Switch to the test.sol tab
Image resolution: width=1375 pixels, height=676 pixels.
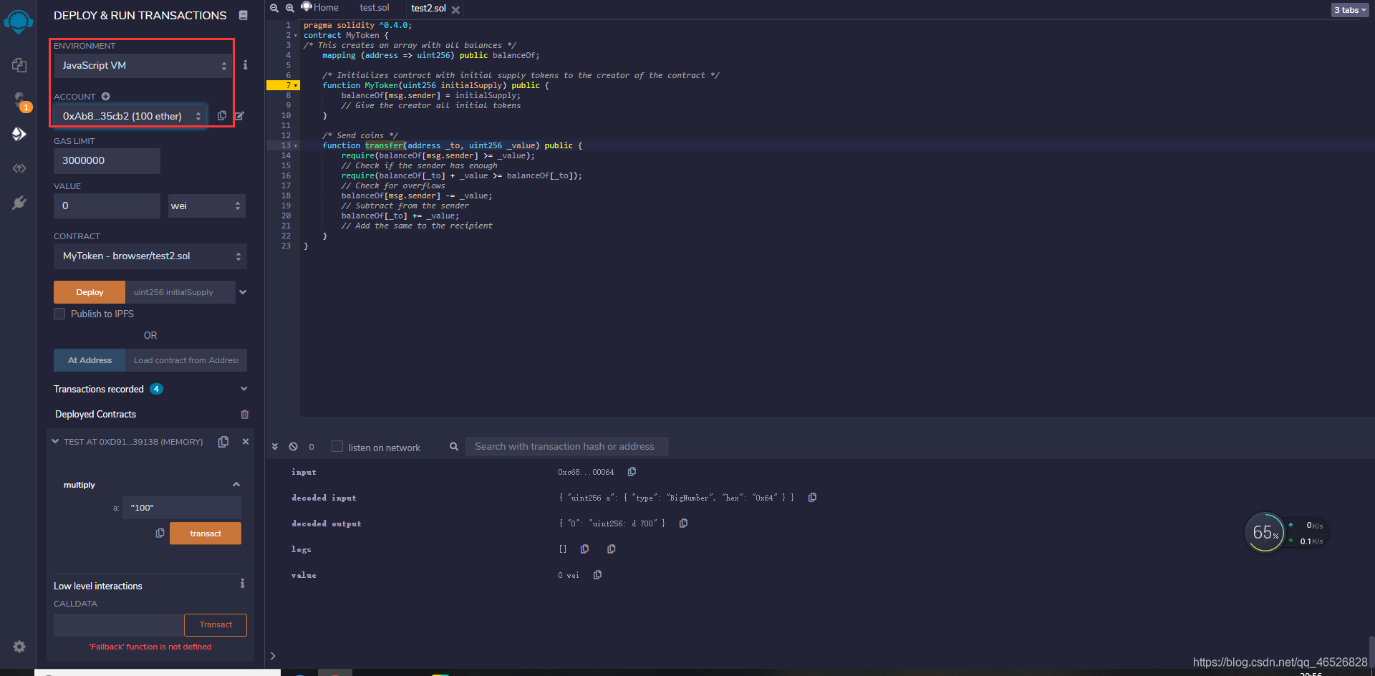[x=375, y=8]
